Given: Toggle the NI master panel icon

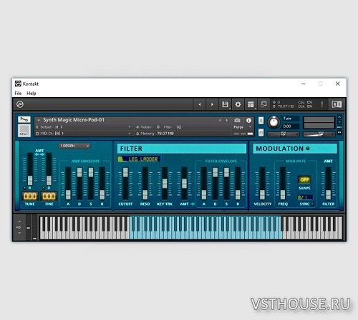Looking at the screenshot, I should [x=337, y=104].
